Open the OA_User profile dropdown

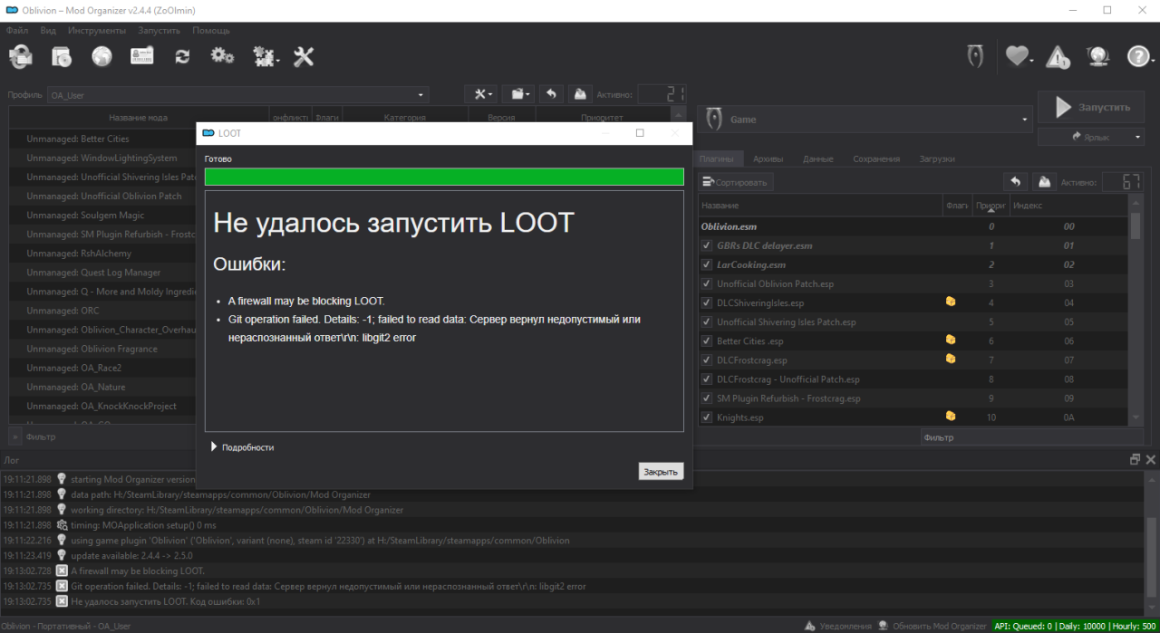(237, 95)
